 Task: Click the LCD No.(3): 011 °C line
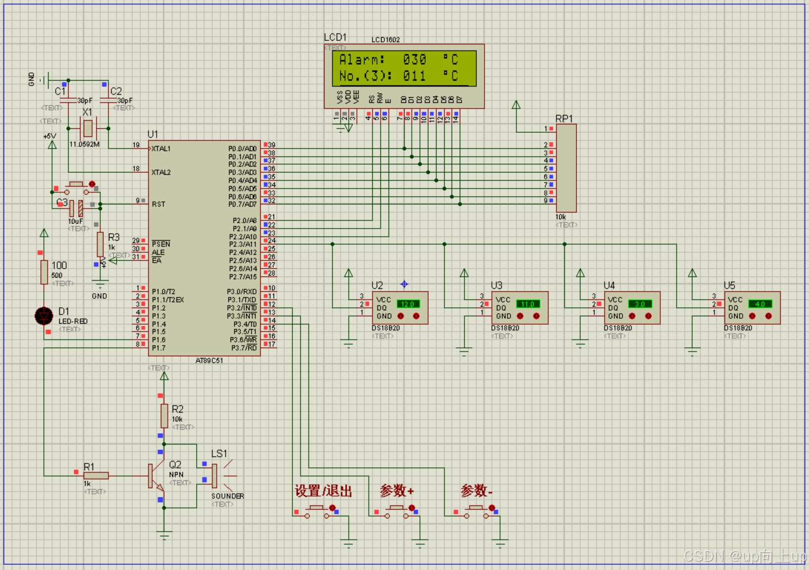[399, 76]
